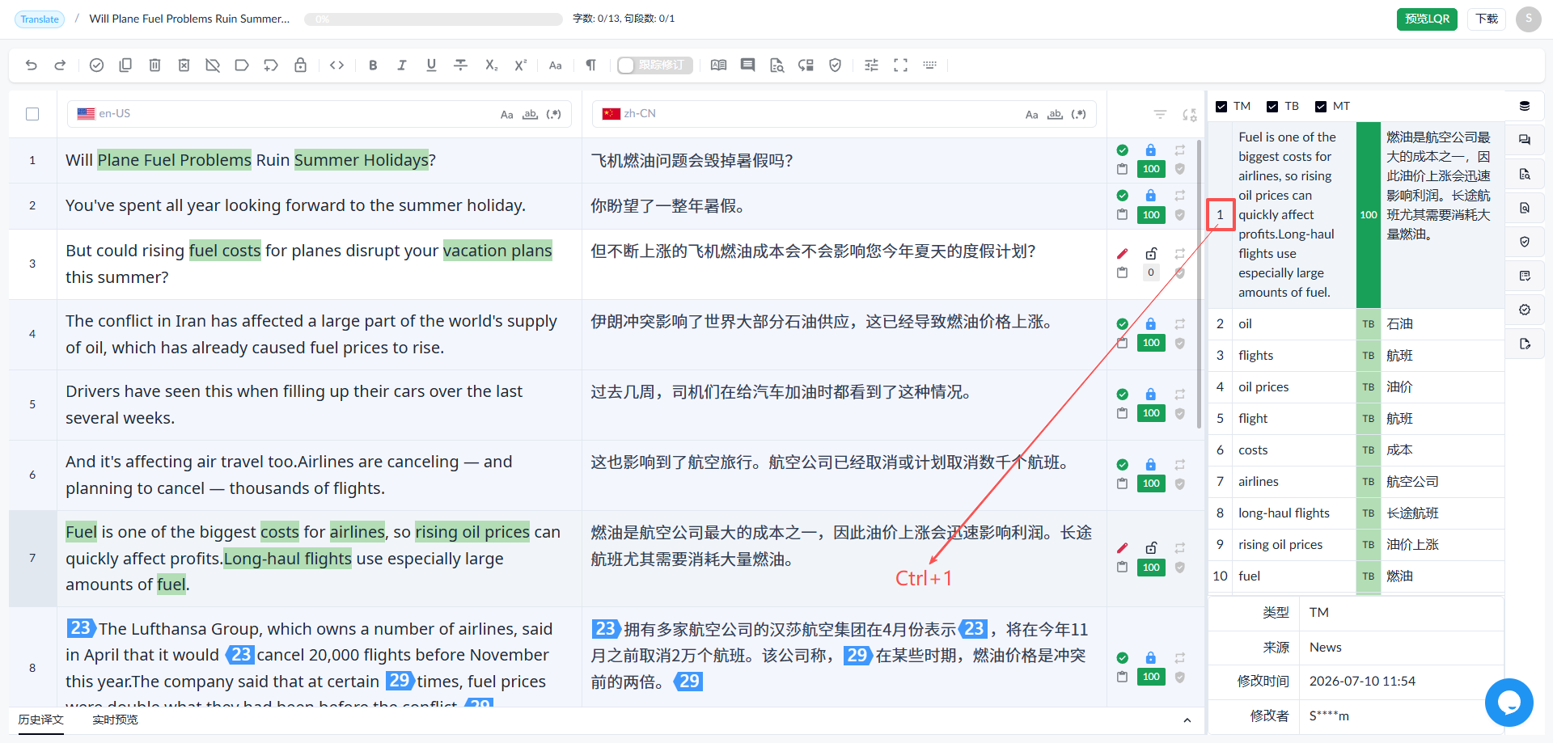The width and height of the screenshot is (1553, 743).
Task: Click the padlock lock segment toolbar icon
Action: pyautogui.click(x=300, y=65)
